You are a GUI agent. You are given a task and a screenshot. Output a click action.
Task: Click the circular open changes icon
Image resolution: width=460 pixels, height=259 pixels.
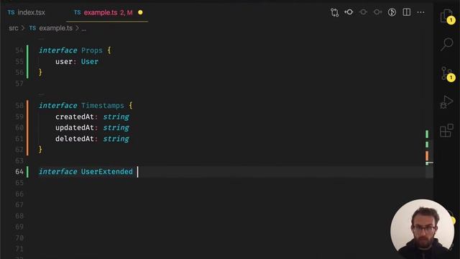[392, 12]
